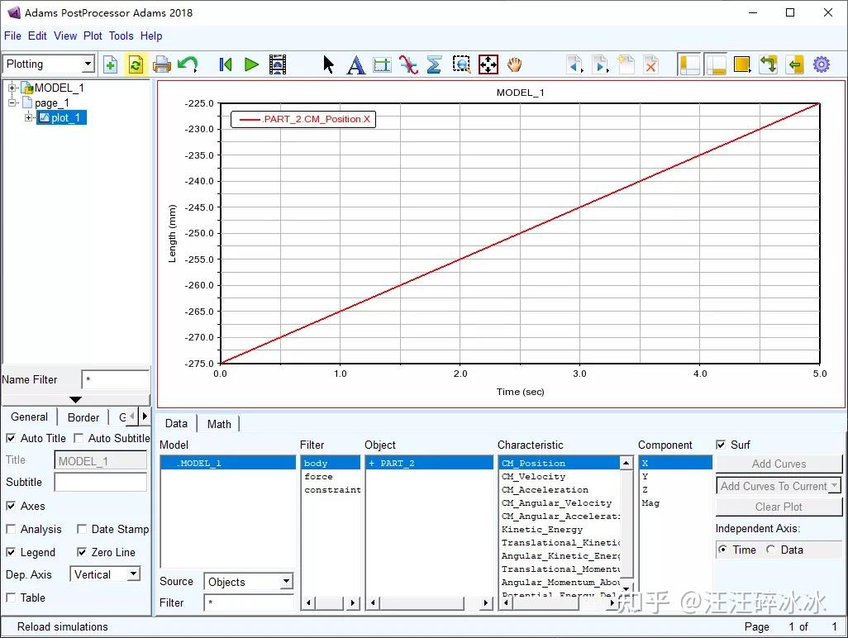
Task: Uncheck the Legend checkbox
Action: (x=12, y=552)
